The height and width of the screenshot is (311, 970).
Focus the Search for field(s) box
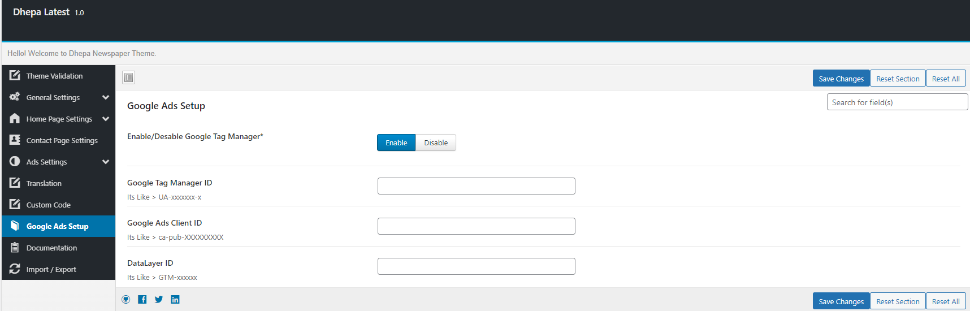[x=897, y=102]
